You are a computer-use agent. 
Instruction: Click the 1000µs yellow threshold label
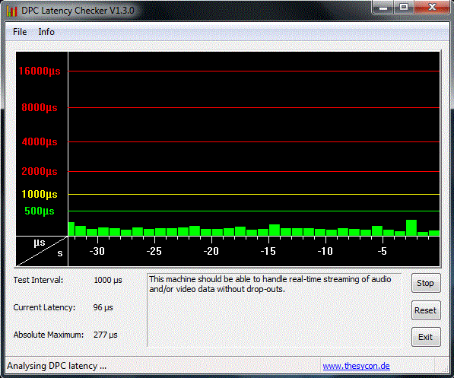coord(40,194)
